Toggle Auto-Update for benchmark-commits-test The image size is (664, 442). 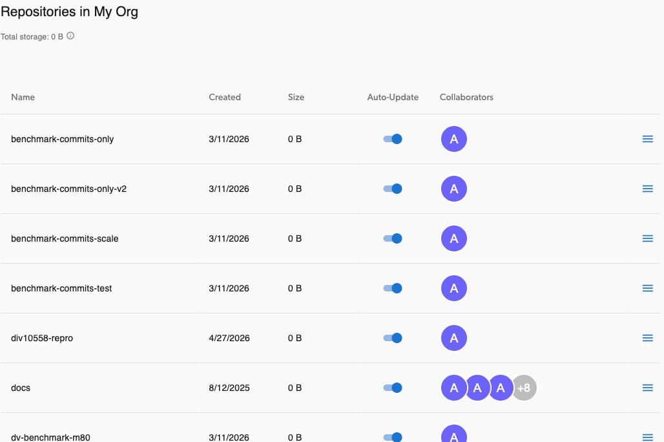393,288
